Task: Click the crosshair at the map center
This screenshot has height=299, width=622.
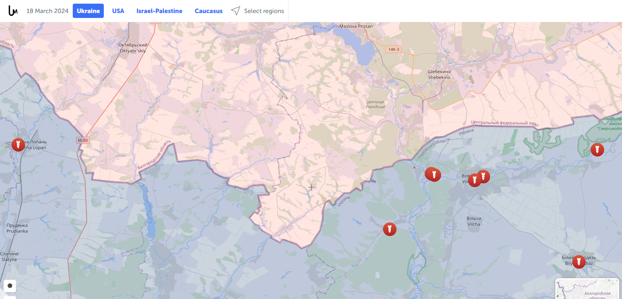Action: click(311, 187)
